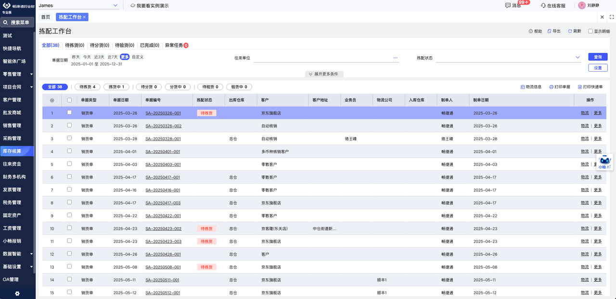Open the 消息 messages icon
Image resolution: width=616 pixels, height=299 pixels.
point(508,5)
